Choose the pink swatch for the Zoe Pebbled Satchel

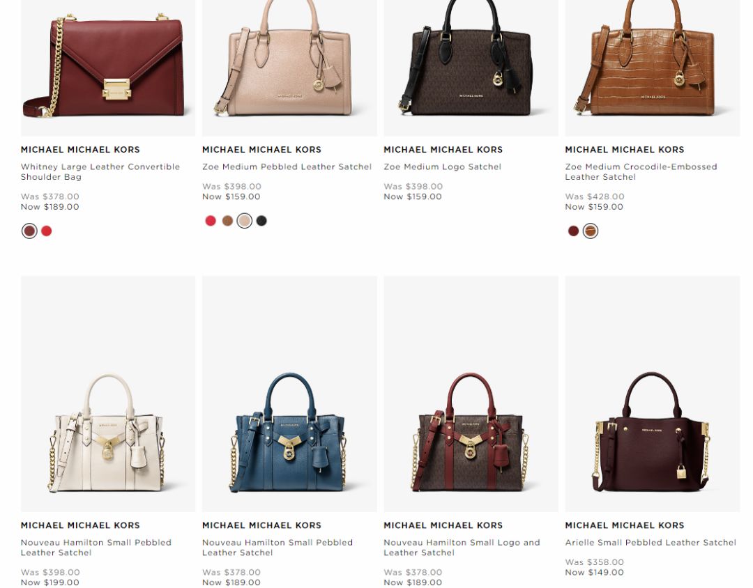(245, 221)
